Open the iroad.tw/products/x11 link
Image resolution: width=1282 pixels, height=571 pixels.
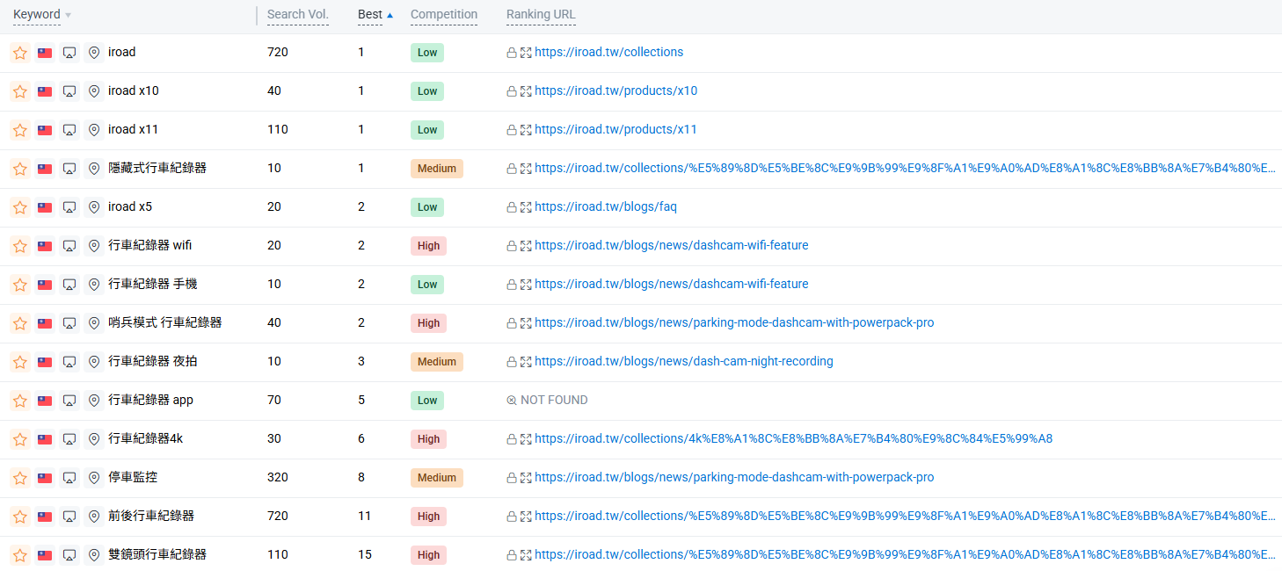point(616,130)
